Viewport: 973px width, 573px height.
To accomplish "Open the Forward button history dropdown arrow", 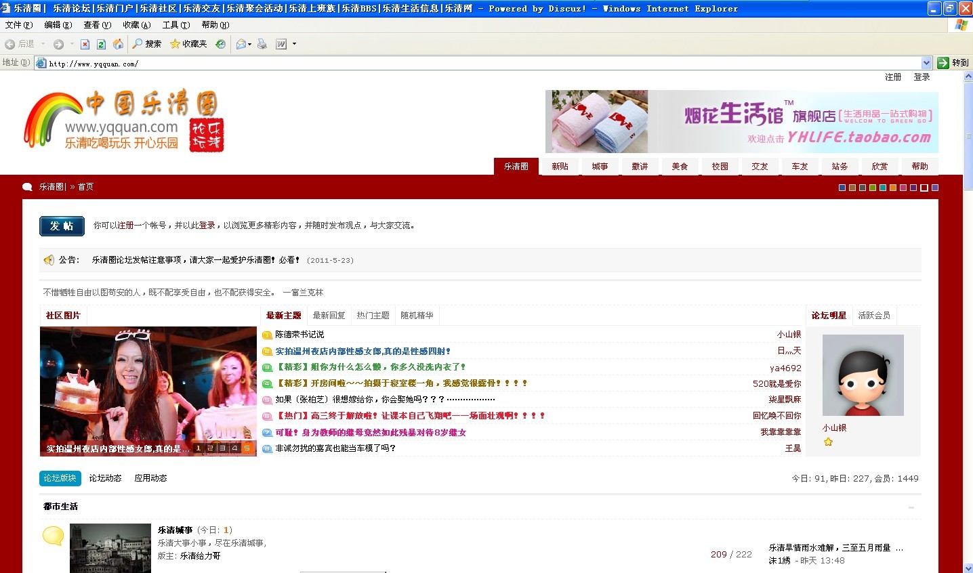I will [x=72, y=44].
